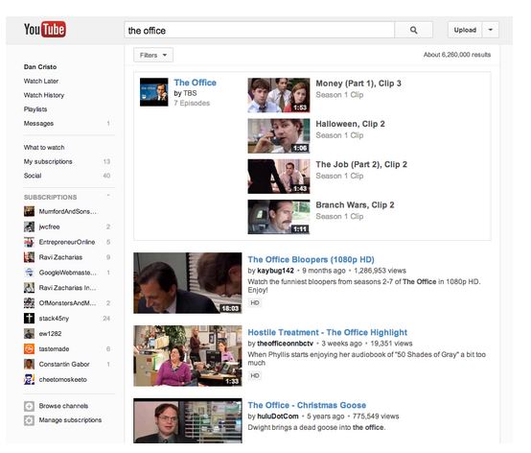Viewport: 531px width, 453px height.
Task: Click the cheetomoskeeto channel avatar
Action: click(29, 379)
